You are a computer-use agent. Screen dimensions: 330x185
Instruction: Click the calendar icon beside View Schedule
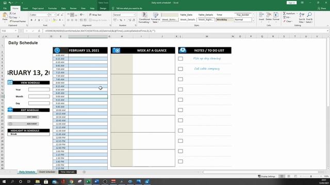tap(10, 82)
